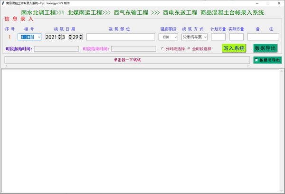
Task: Decrease the month value with down arrow
Action: tap(70, 39)
